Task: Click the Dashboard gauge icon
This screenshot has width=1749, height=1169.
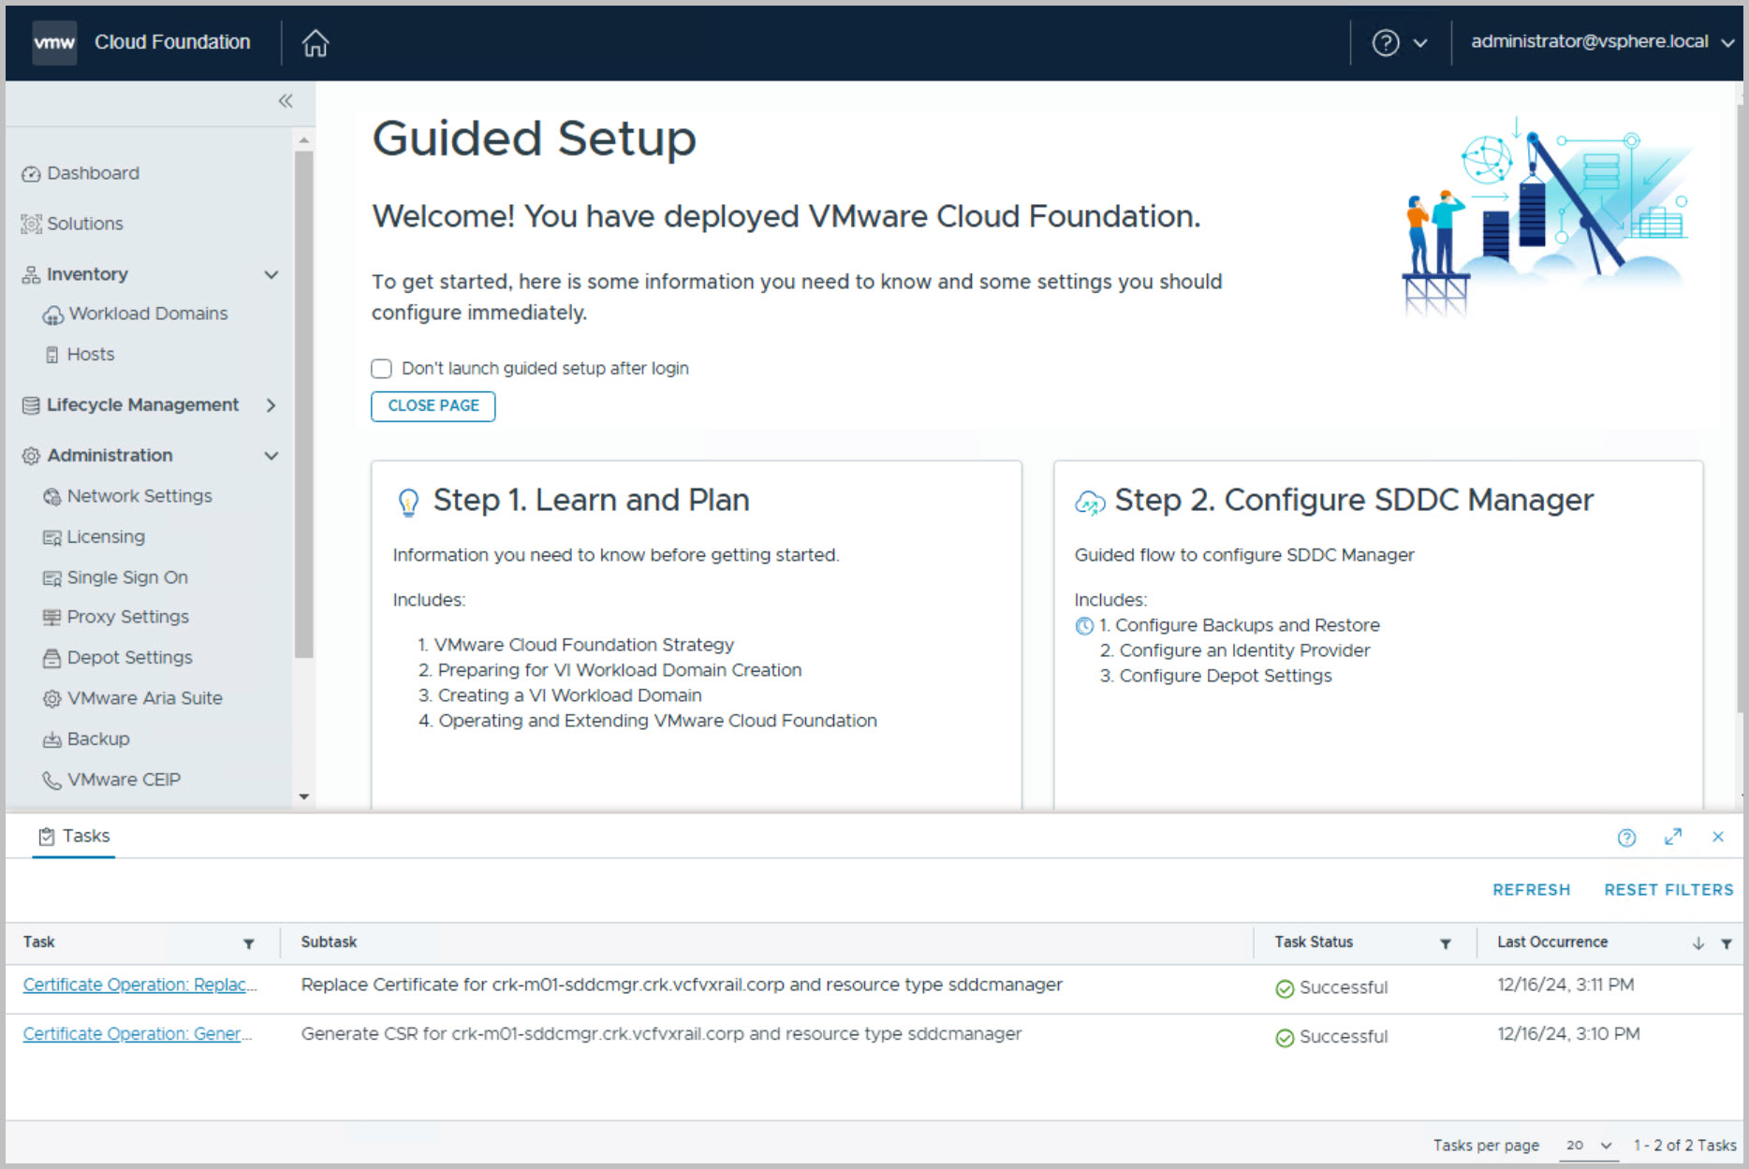Action: [31, 174]
